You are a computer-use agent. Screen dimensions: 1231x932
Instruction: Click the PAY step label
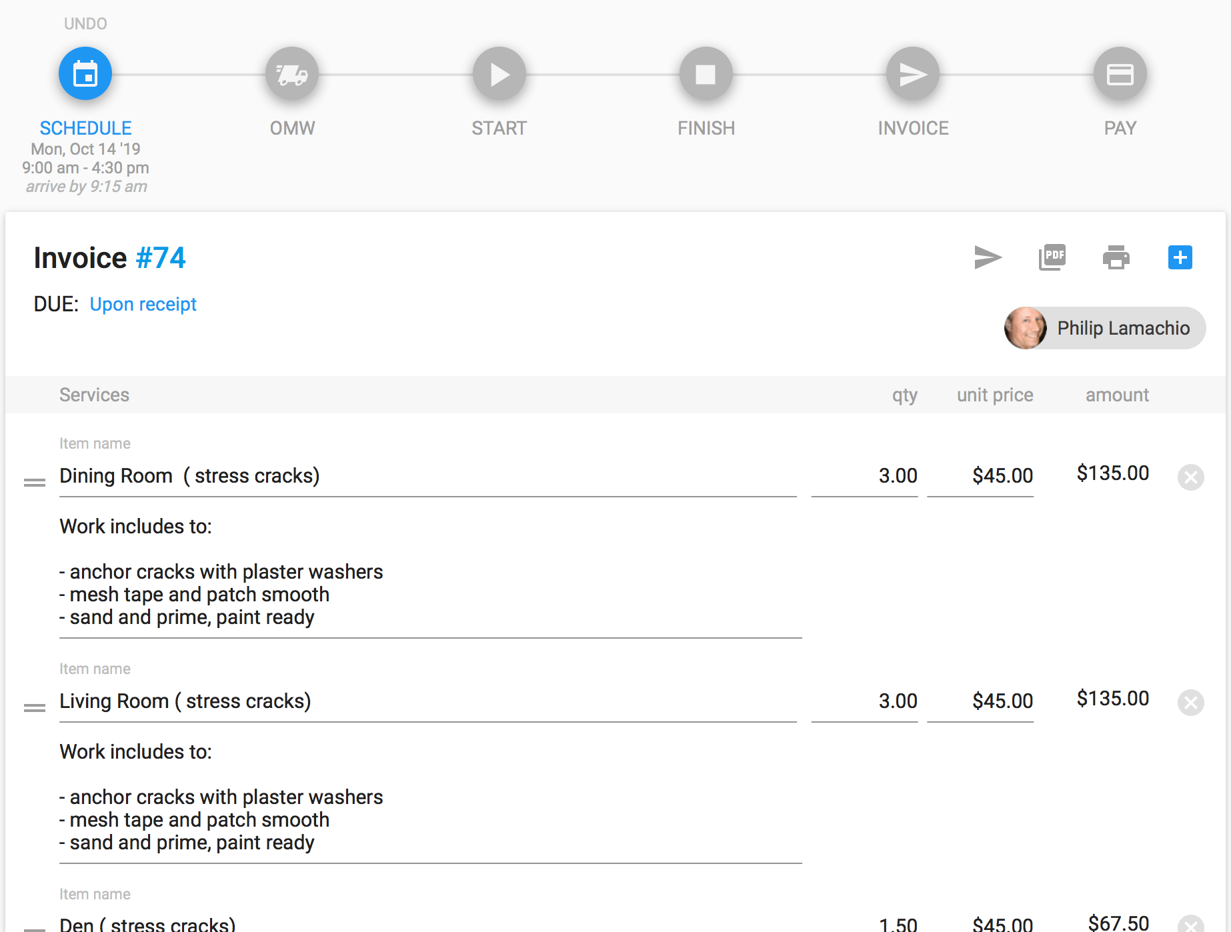tap(1120, 128)
